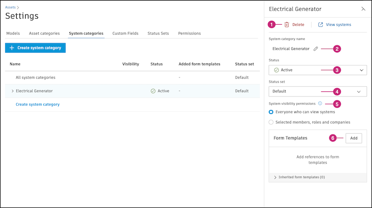Close the Electrical Generator panel
372x208 pixels.
point(363,9)
